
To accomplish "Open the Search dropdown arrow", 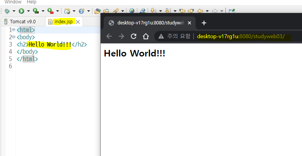I will (x=122, y=11).
